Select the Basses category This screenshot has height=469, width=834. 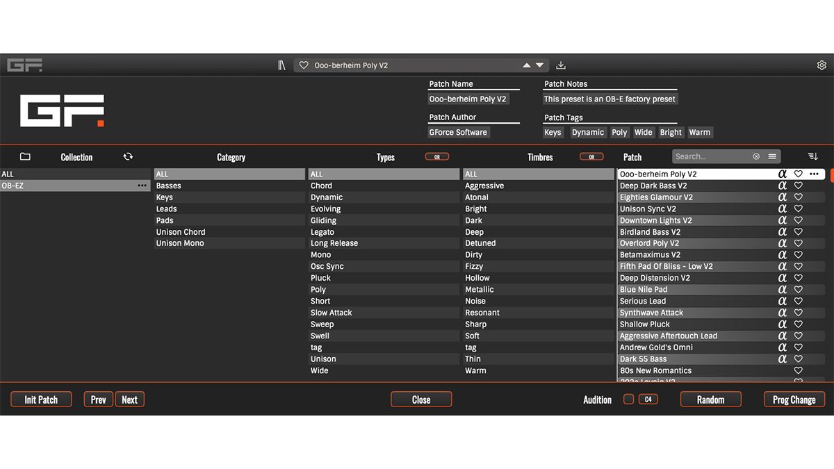[x=229, y=186]
